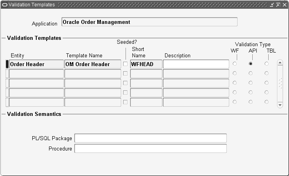Click the fourth row Entity field
289x176 pixels.
click(36, 93)
